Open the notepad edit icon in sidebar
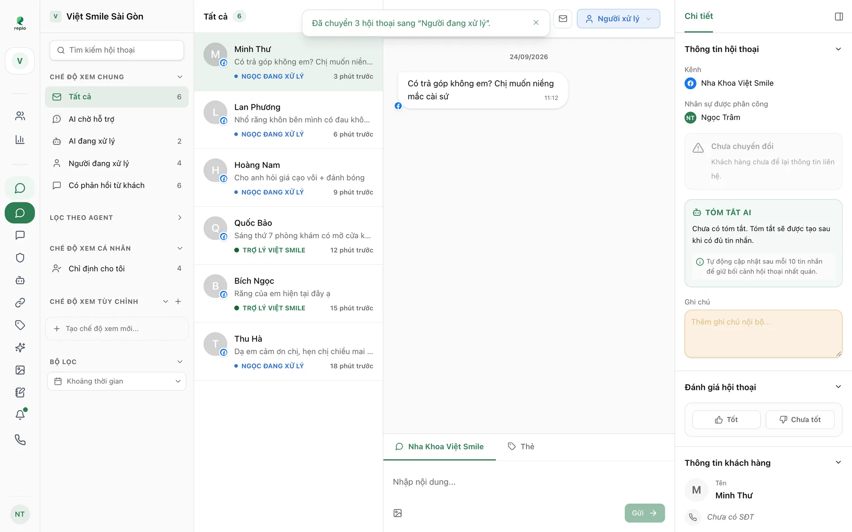852x532 pixels. (20, 392)
